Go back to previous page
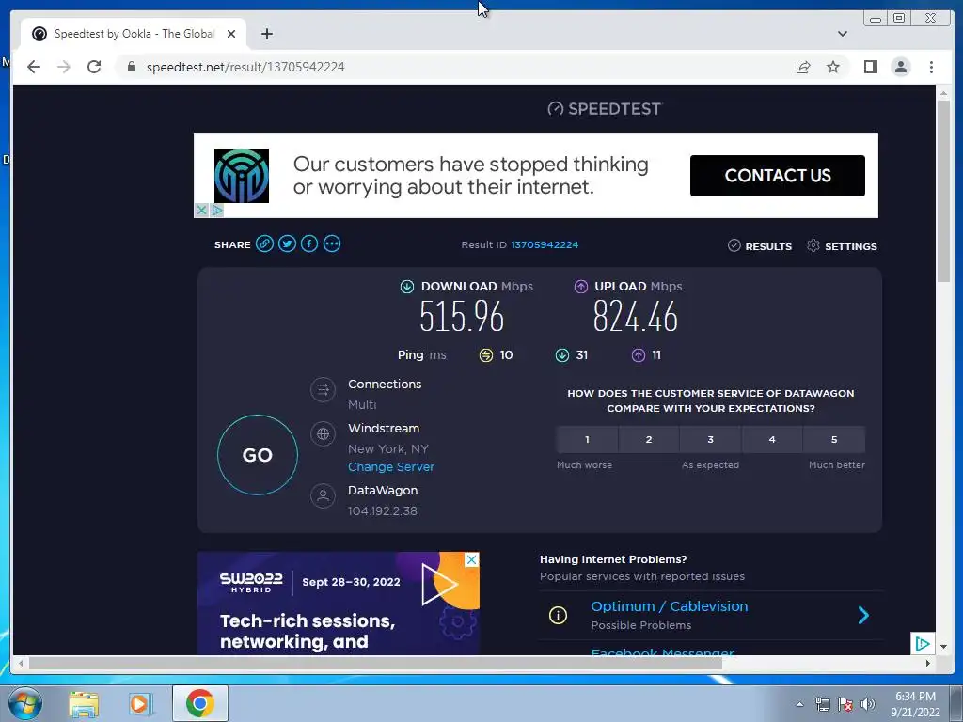The width and height of the screenshot is (963, 722). pos(34,67)
